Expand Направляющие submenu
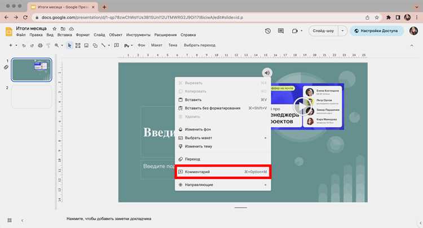The height and width of the screenshot is (228, 423). coord(223,185)
